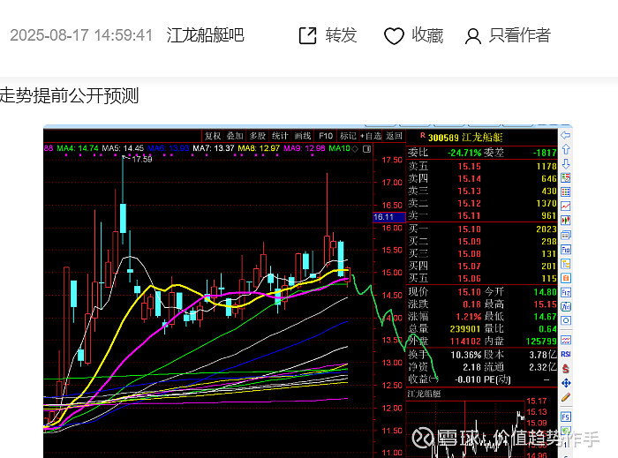618x458 pixels.
Task: Select the RSI indicator icon
Action: pos(566,354)
